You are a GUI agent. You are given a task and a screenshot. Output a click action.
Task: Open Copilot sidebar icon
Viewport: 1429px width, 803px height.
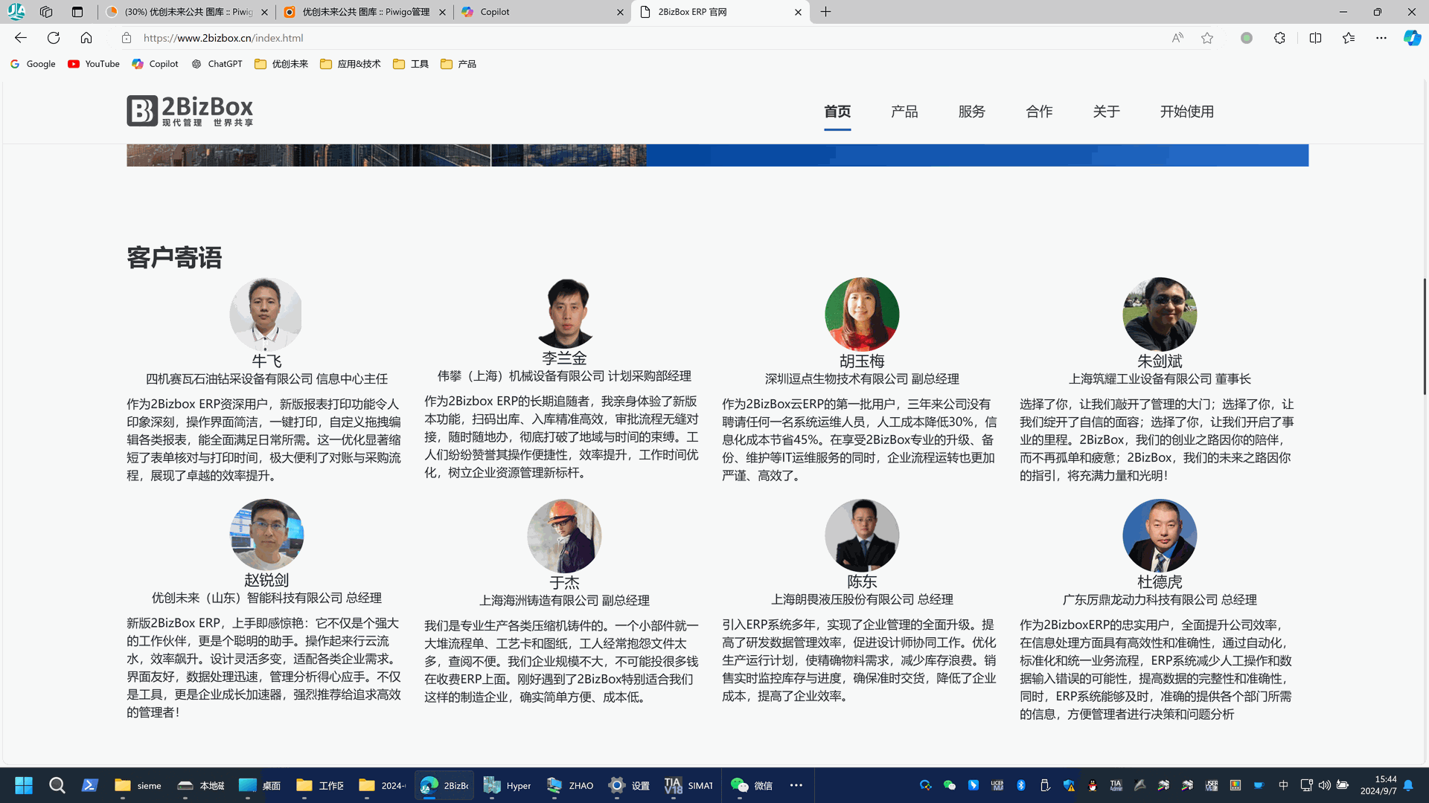[x=1412, y=38]
